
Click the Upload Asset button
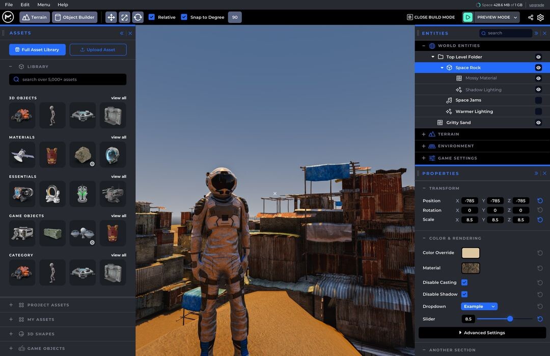(98, 50)
